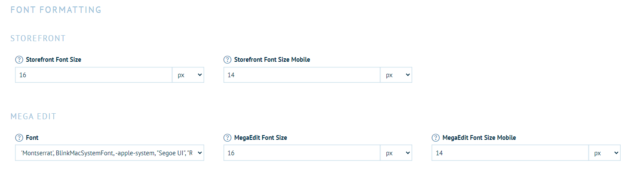
Task: Show help tooltip for MegaEdit Font Size
Action: coord(227,138)
